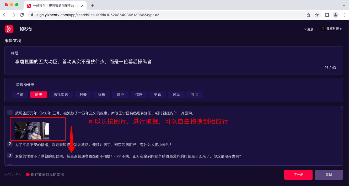The width and height of the screenshot is (349, 186).
Task: Click the 取消 button
Action: click(329, 175)
